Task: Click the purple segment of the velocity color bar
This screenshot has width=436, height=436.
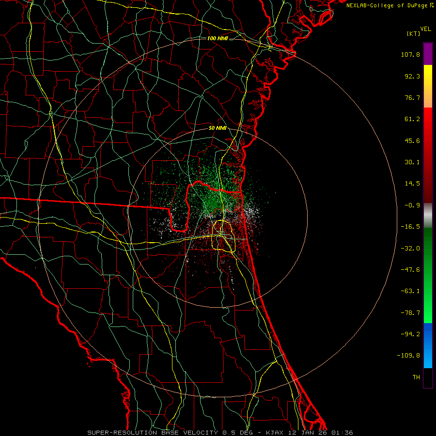Action: pyautogui.click(x=428, y=54)
